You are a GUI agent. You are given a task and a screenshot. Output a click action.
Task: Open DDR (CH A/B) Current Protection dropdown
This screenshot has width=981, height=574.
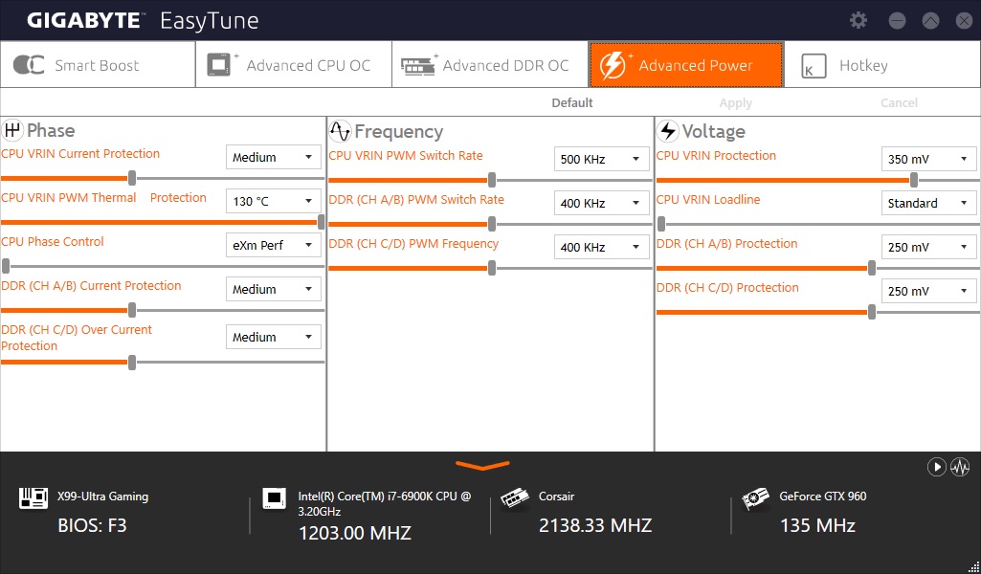[274, 290]
